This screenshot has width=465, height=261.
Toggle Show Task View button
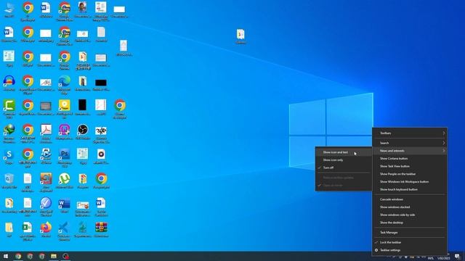point(410,166)
